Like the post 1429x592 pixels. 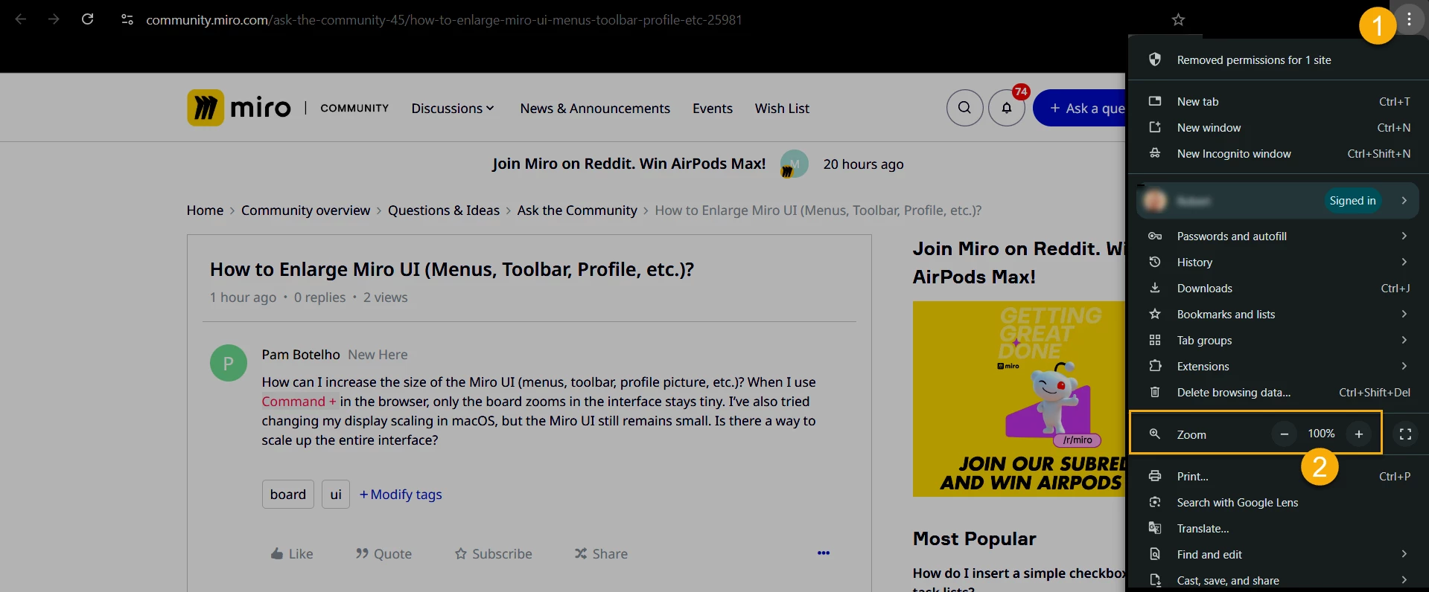tap(292, 554)
